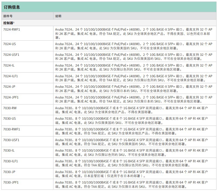
Task: Click the description text for 7030-RW
Action: click(x=131, y=110)
